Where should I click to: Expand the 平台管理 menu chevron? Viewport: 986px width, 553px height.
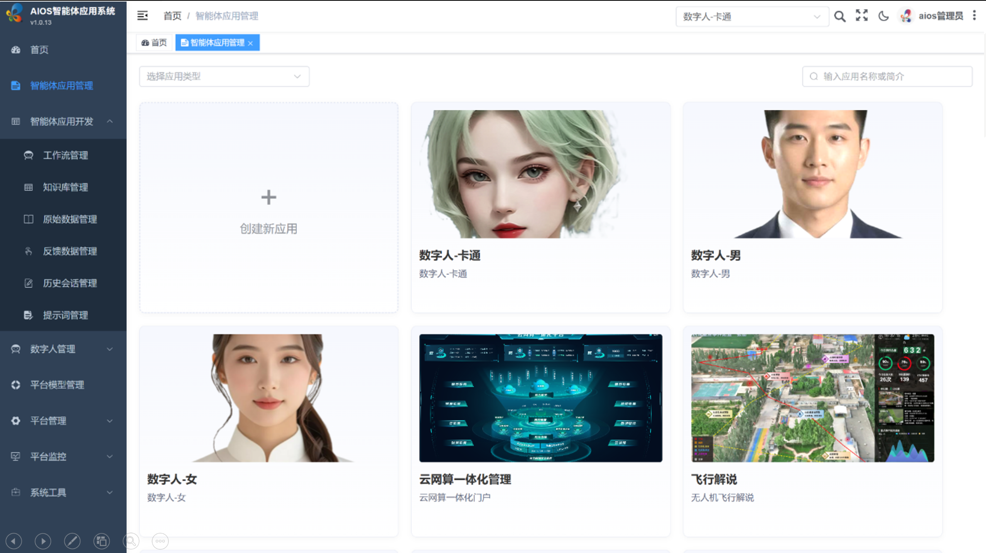point(110,421)
